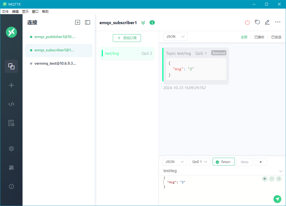The image size is (286, 206).
Task: Click the MQTTX logo in the sidebar
Action: click(11, 32)
